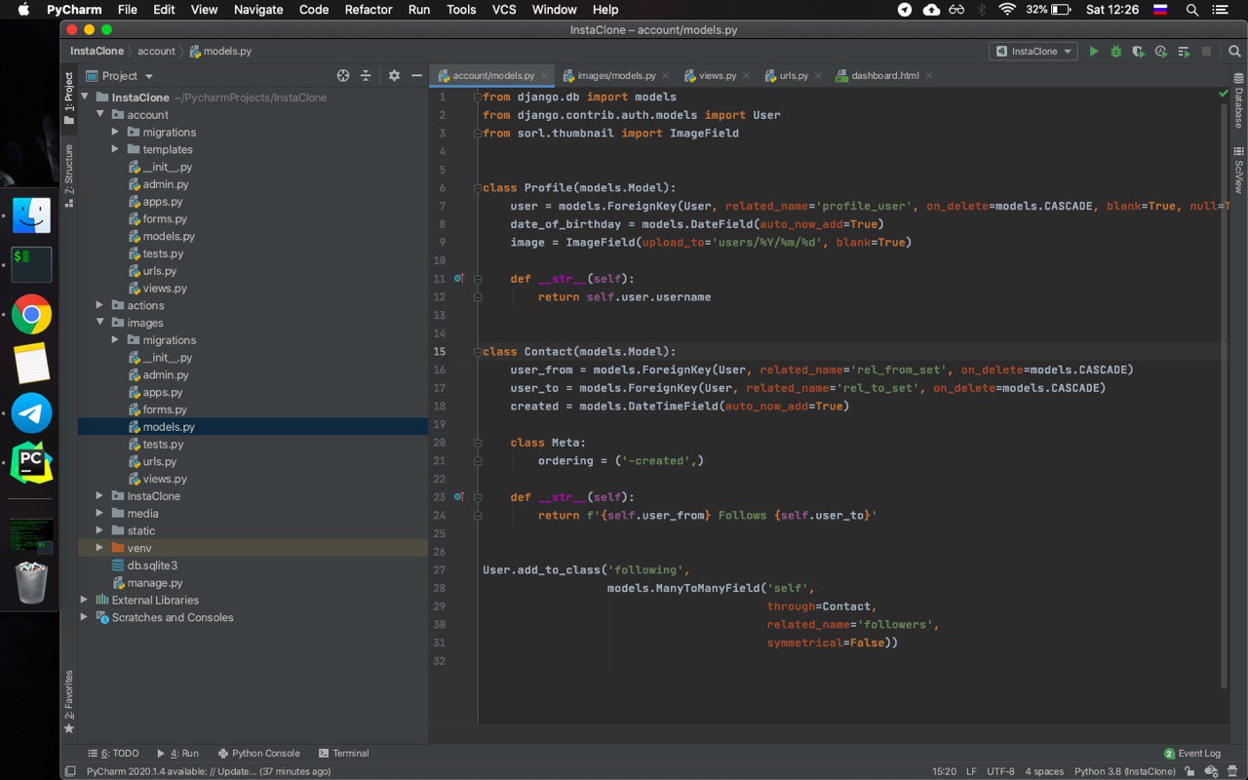1248x780 pixels.
Task: Fold the __str__ method at line 11
Action: tap(478, 279)
